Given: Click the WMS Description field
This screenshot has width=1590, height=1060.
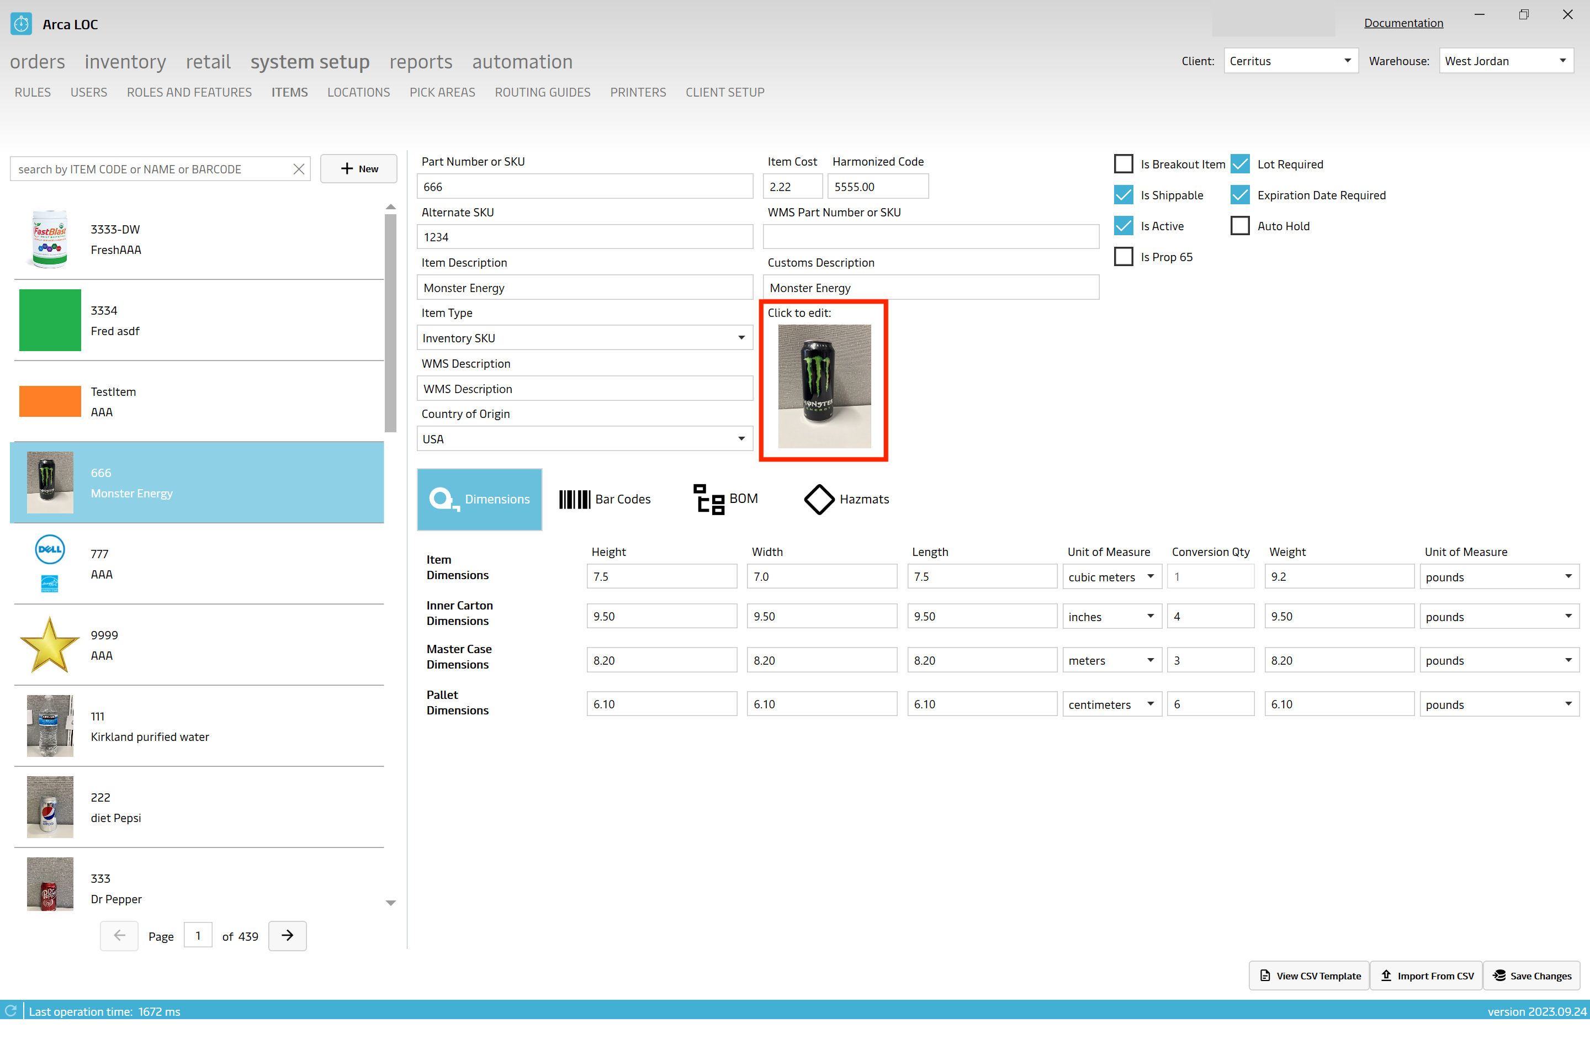Looking at the screenshot, I should click(585, 389).
